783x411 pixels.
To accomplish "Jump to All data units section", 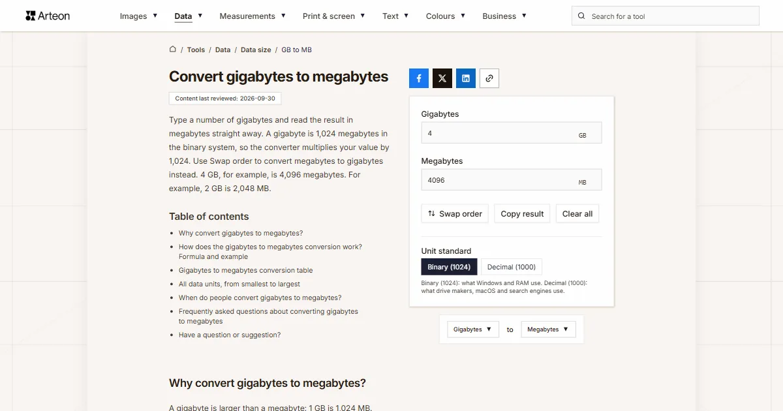I will coord(239,284).
